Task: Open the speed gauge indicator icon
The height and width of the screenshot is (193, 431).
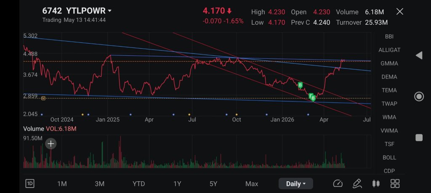Action: point(338,184)
